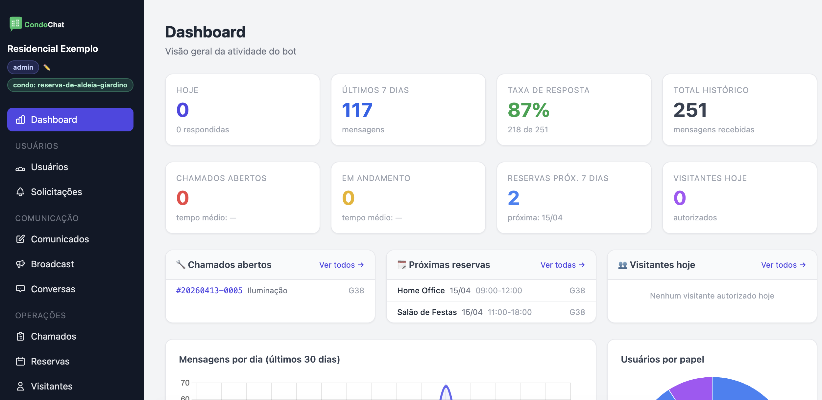Click the Conversas chat bubble icon
The height and width of the screenshot is (400, 822).
tap(20, 289)
